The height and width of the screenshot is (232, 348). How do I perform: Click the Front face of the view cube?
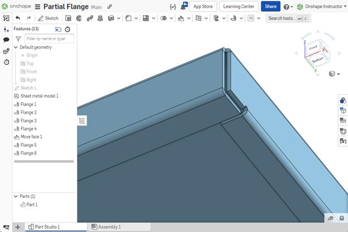(313, 49)
